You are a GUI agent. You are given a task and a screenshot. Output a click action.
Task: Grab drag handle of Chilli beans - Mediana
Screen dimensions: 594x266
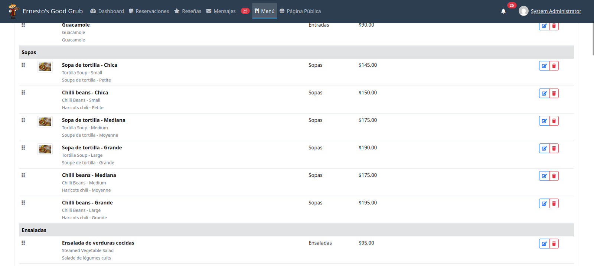point(23,175)
